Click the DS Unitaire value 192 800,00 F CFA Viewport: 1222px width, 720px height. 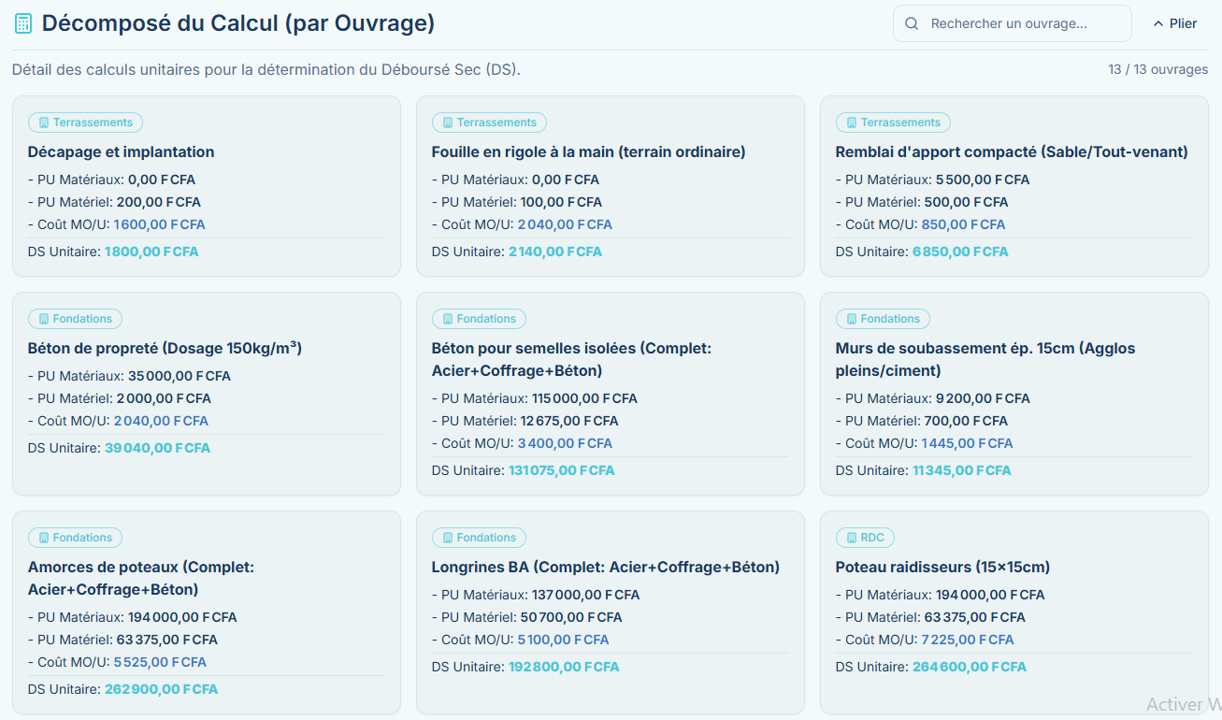[x=564, y=667]
